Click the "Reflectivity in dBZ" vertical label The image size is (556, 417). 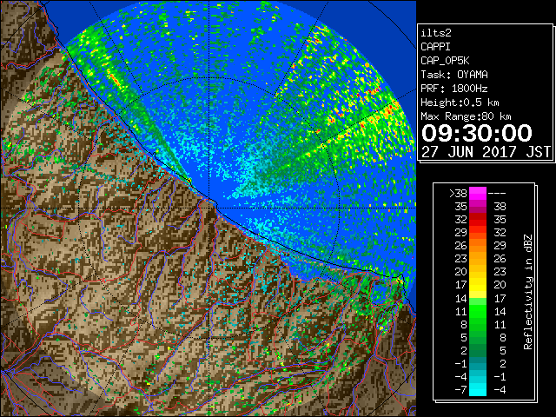[x=527, y=292]
